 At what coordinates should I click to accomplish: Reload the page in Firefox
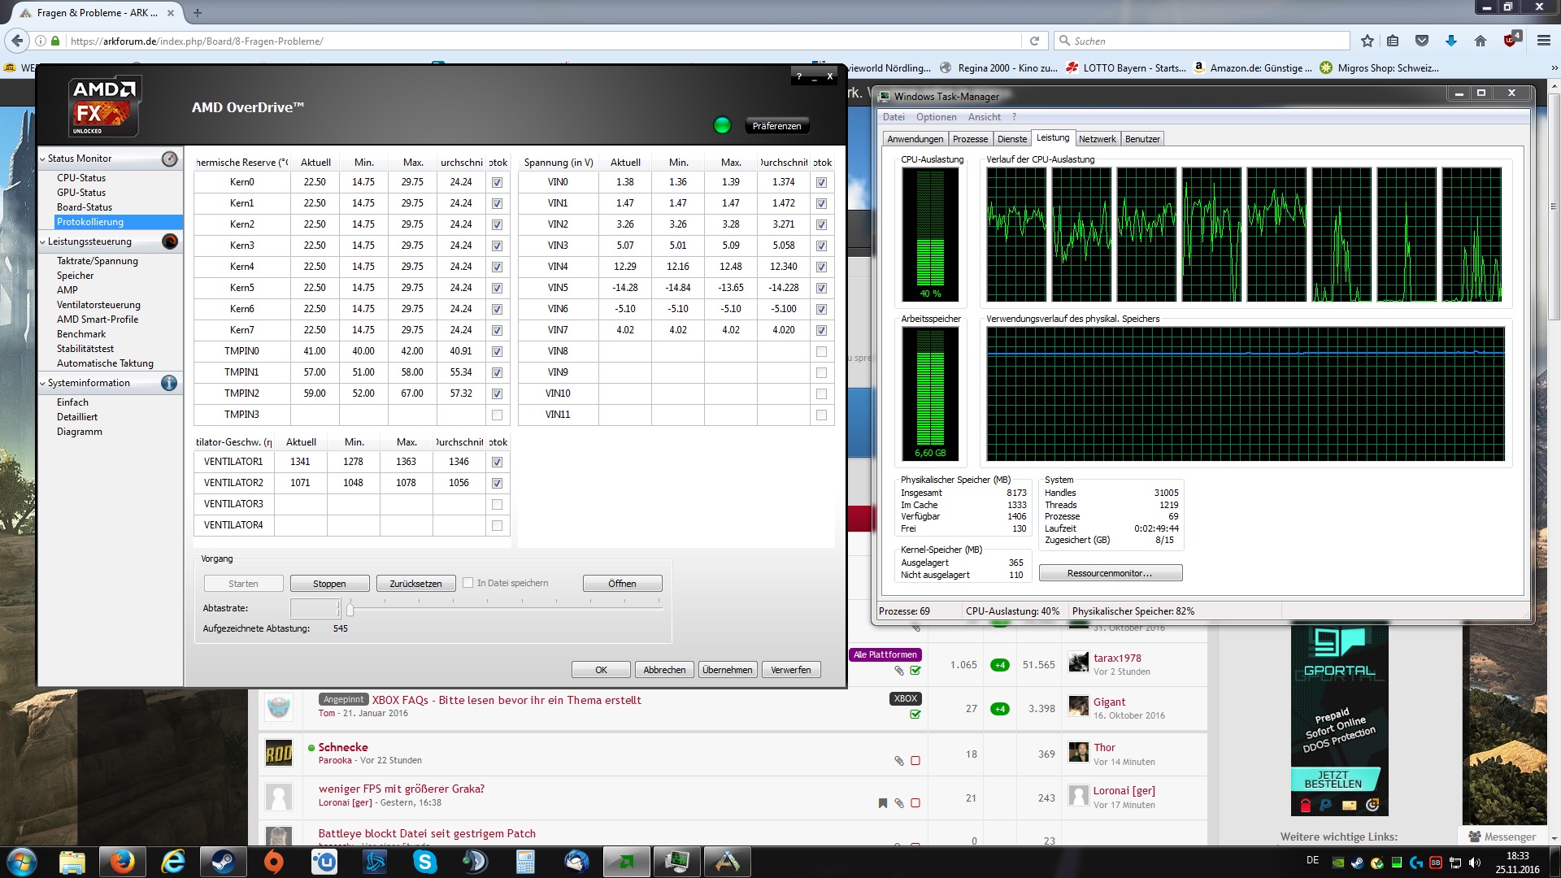click(x=1034, y=41)
